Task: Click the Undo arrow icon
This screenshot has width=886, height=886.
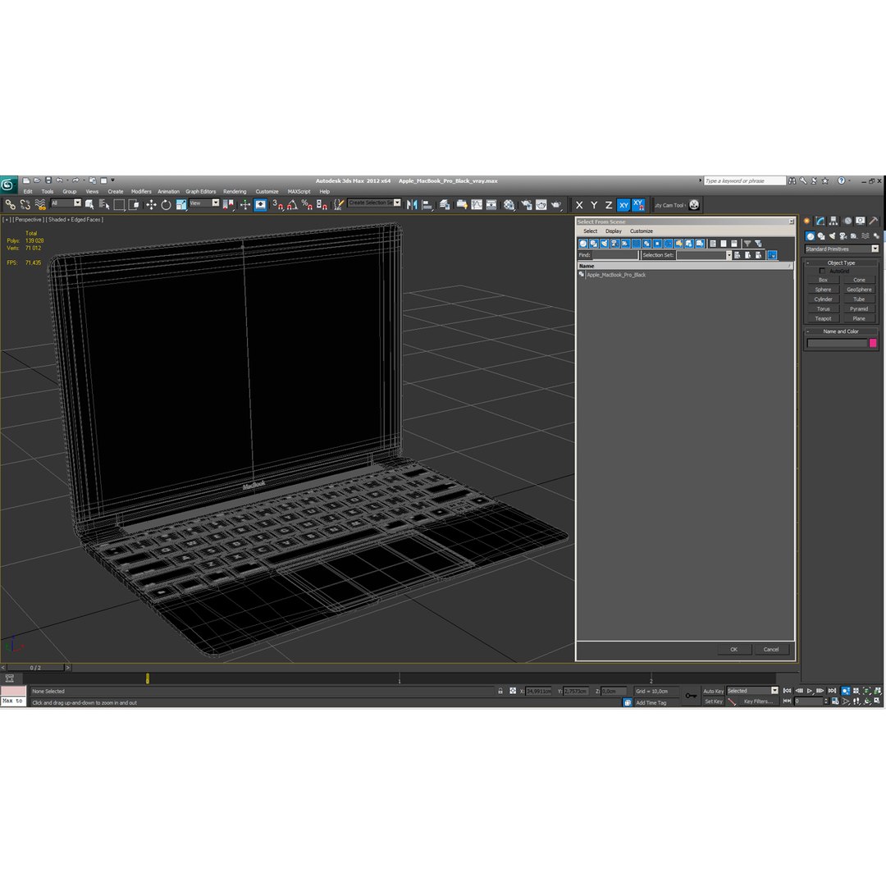Action: pyautogui.click(x=59, y=180)
